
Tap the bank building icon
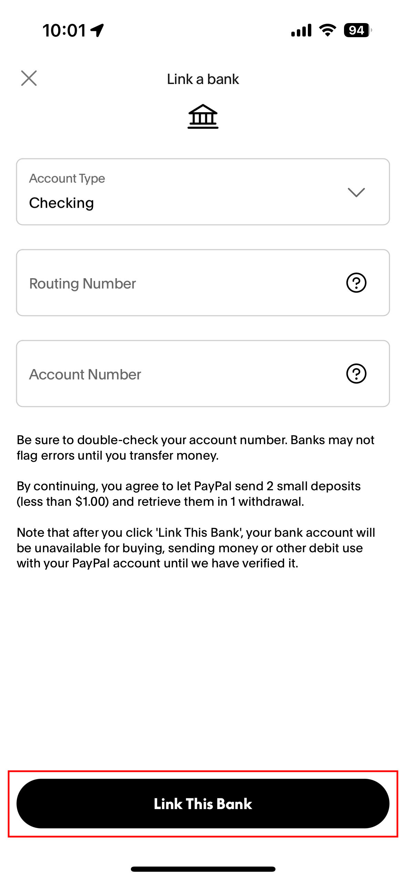pos(203,116)
